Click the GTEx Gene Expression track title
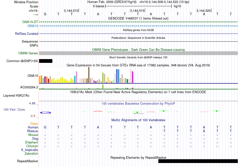238x167 pixels. [138, 65]
